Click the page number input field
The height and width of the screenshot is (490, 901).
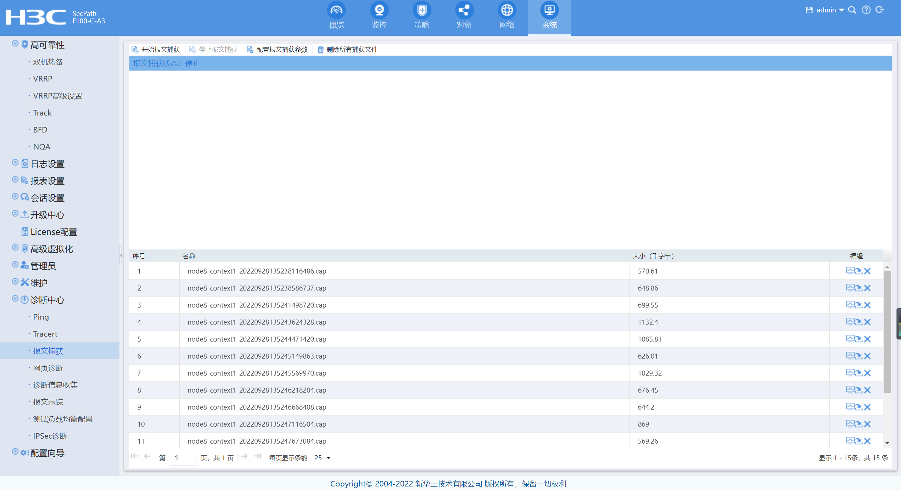(x=183, y=458)
